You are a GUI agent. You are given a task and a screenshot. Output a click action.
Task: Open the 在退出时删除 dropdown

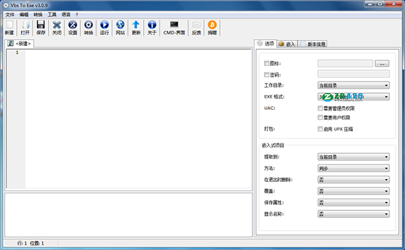353,180
